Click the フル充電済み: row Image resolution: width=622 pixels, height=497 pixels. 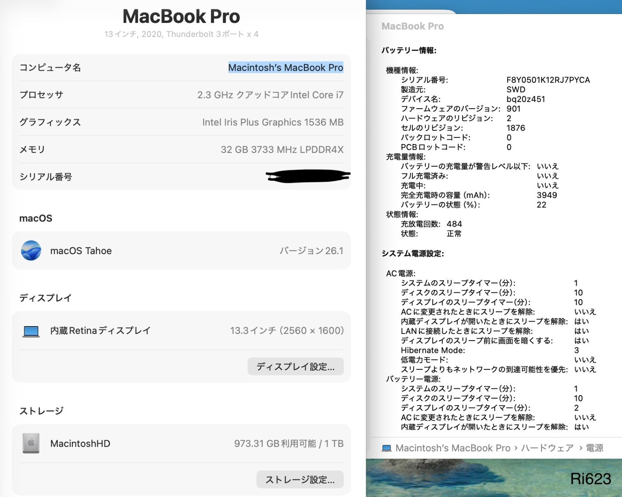coord(480,176)
